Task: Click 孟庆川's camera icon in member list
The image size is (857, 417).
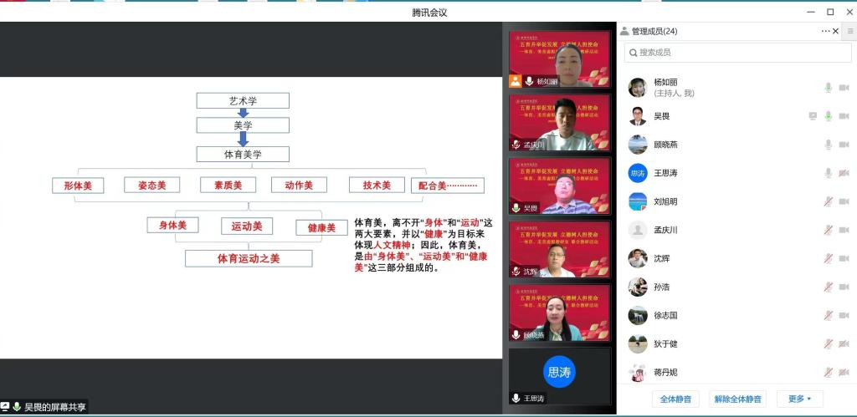Action: (844, 230)
